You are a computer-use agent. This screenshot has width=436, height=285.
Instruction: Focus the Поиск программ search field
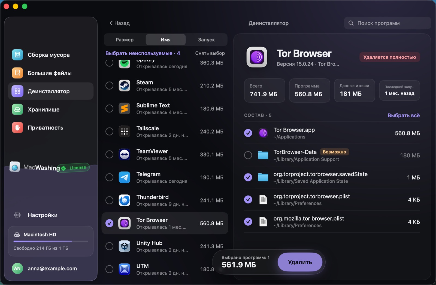[x=387, y=23]
